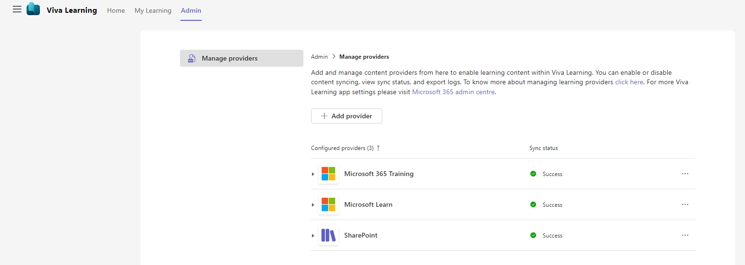Open more options for Microsoft Learn
The height and width of the screenshot is (265, 745).
click(685, 204)
